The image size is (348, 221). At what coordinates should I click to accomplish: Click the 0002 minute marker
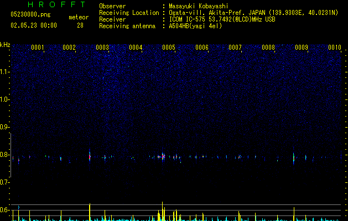(x=69, y=48)
